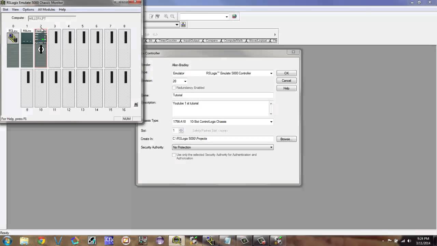Click the RSLinx module in chassis slot 1

[x=27, y=48]
